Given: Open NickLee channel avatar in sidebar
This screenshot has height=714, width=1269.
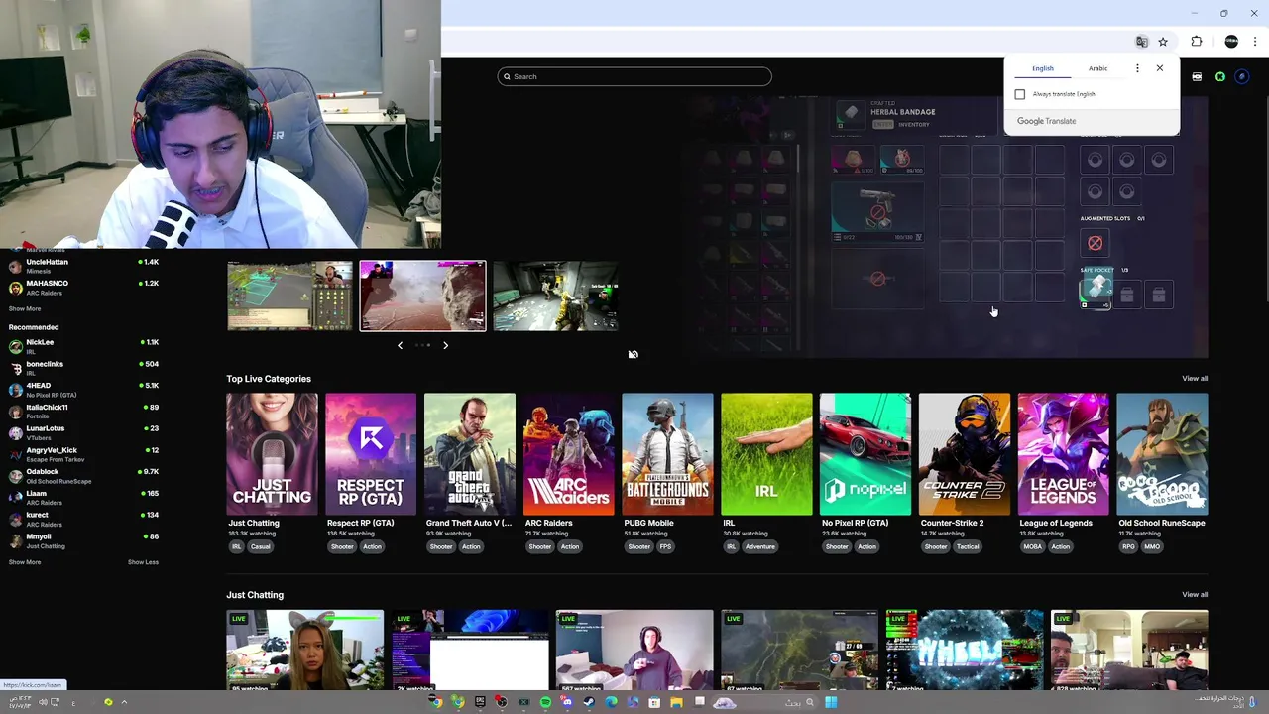Looking at the screenshot, I should (15, 346).
